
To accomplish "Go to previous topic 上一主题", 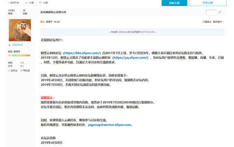I will click(29, 3).
